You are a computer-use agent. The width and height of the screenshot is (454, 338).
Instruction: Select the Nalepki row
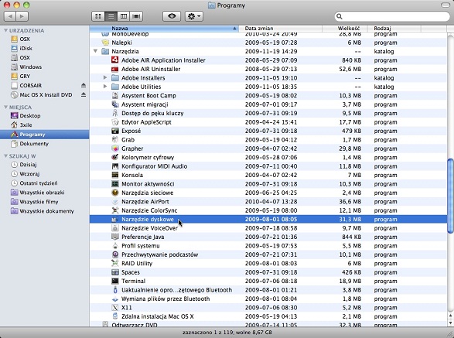[x=268, y=43]
